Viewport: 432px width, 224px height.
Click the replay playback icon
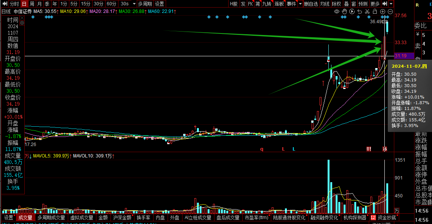point(352,11)
